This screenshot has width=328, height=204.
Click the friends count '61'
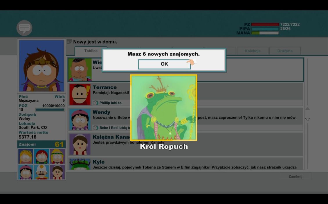click(59, 144)
